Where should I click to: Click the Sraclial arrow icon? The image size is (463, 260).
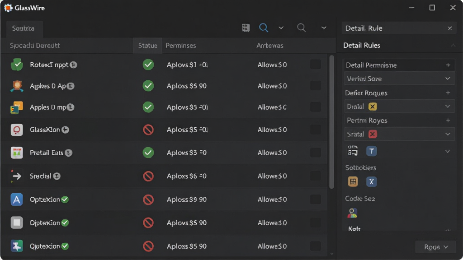17,176
